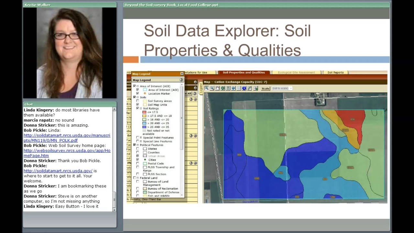Collapse the Erosion category chevron
This screenshot has width=414, height=233.
195,136
